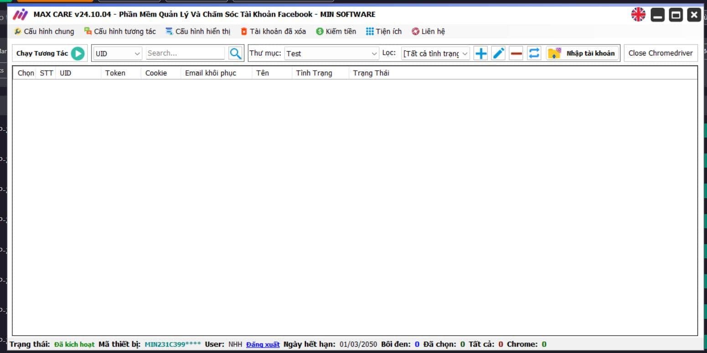Click the STT column header

46,73
